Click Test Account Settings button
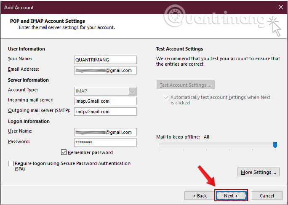Screen dimensions: 288x205 (x=186, y=85)
